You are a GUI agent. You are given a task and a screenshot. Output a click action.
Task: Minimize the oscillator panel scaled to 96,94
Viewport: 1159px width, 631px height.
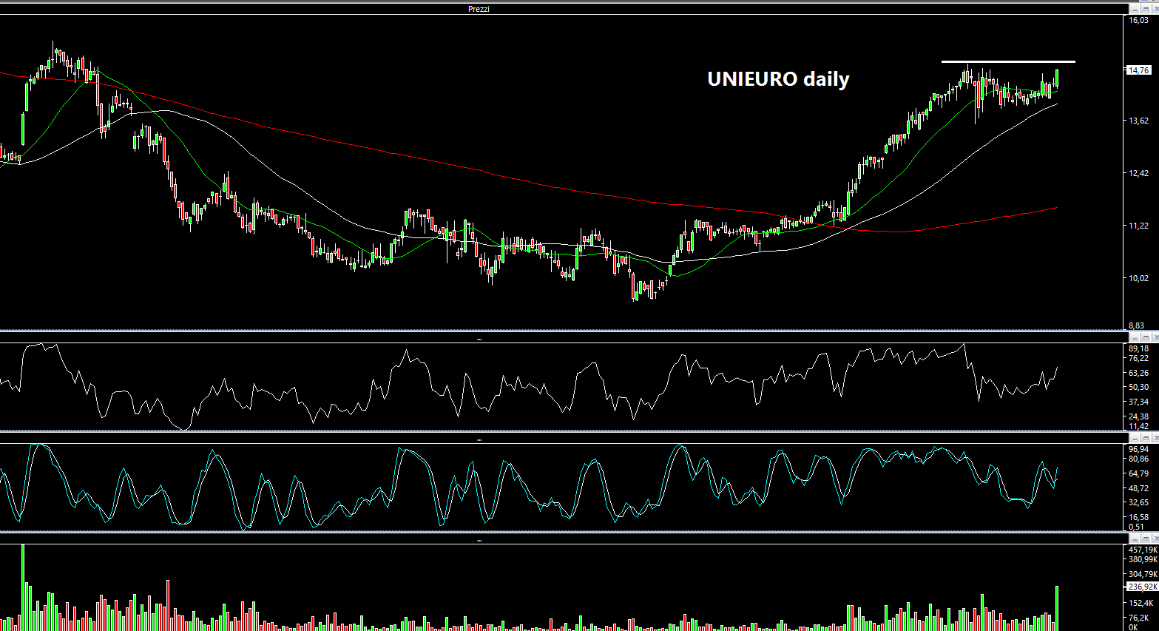point(1134,438)
